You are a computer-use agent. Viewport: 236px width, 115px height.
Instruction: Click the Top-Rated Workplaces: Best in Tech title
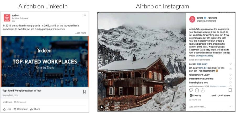22,91
